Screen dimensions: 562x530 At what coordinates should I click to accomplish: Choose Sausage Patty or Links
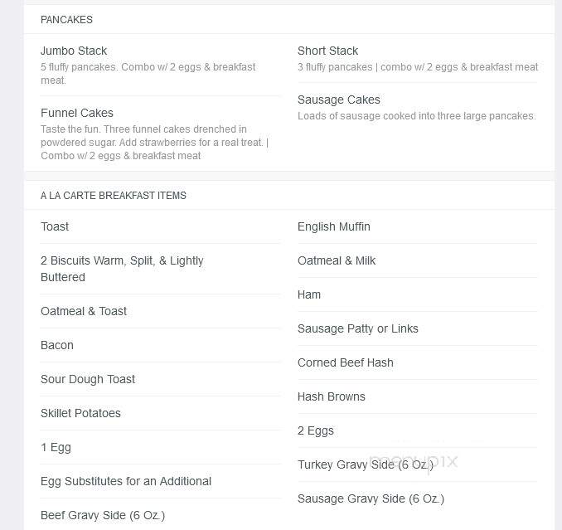tap(358, 328)
